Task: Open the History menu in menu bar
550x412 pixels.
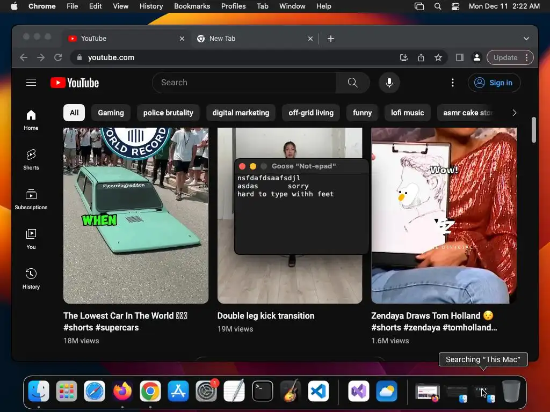Action: [x=151, y=6]
